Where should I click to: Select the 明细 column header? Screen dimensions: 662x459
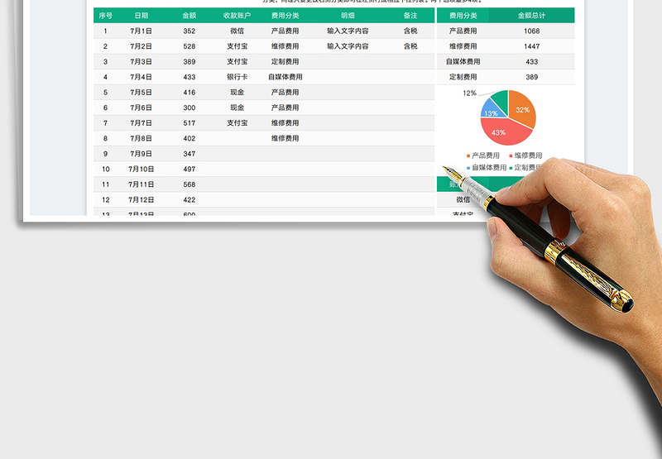pyautogui.click(x=348, y=16)
